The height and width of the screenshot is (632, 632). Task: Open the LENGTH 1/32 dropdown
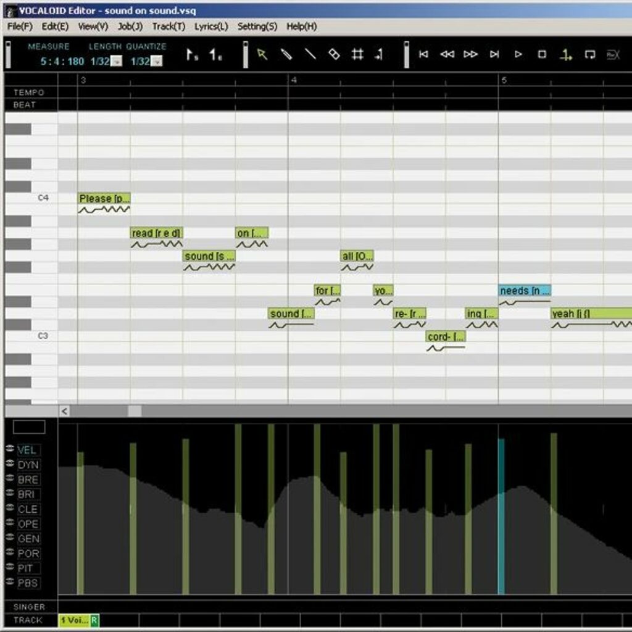pos(117,61)
